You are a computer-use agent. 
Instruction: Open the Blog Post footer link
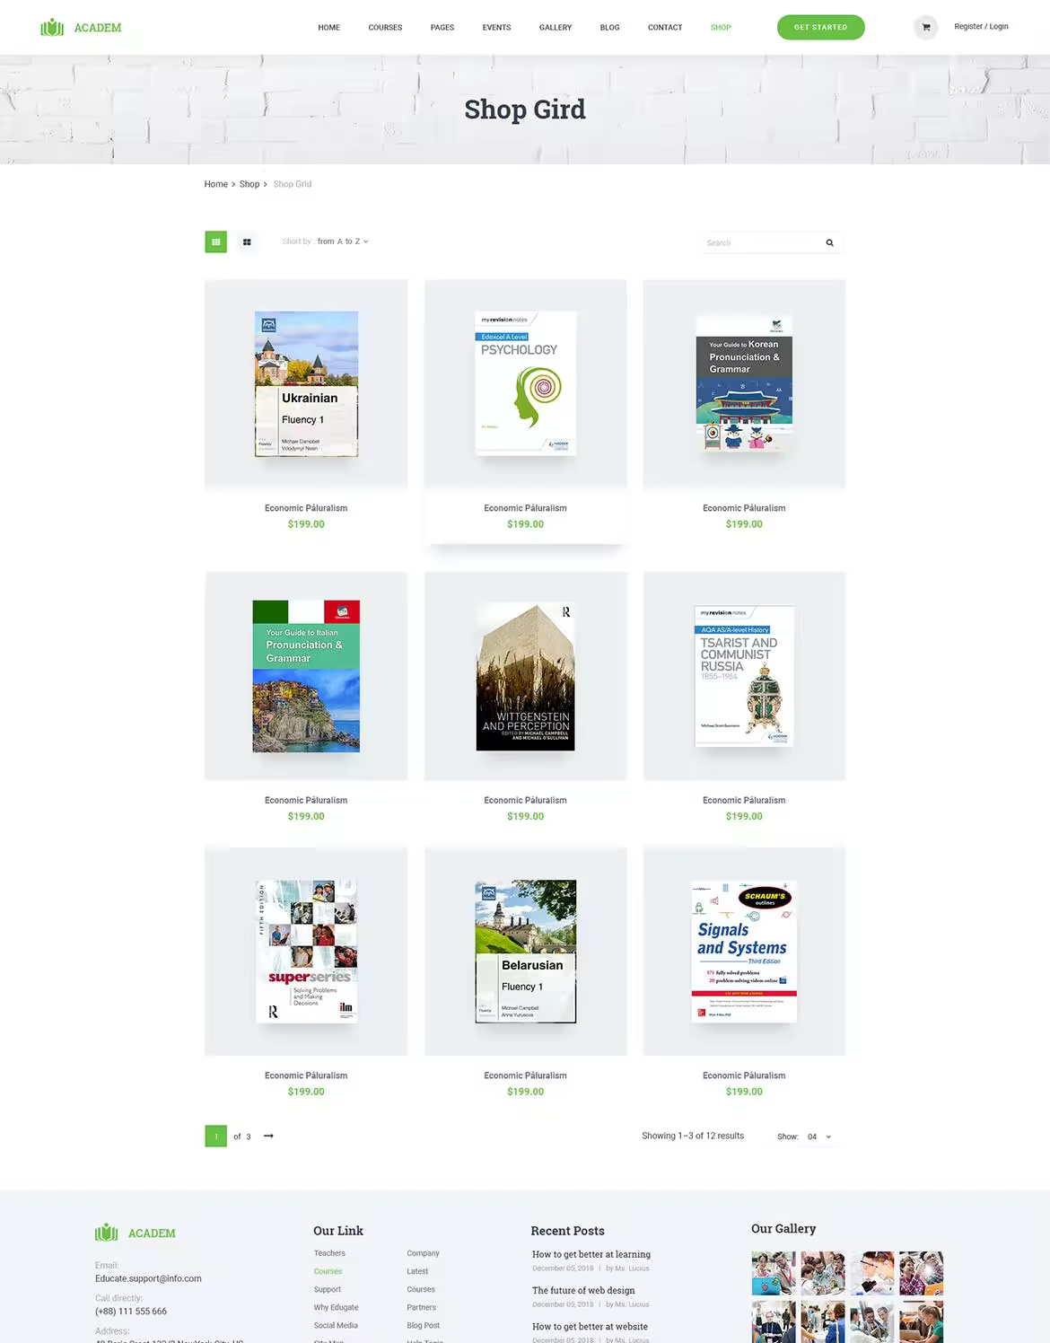pyautogui.click(x=423, y=1325)
